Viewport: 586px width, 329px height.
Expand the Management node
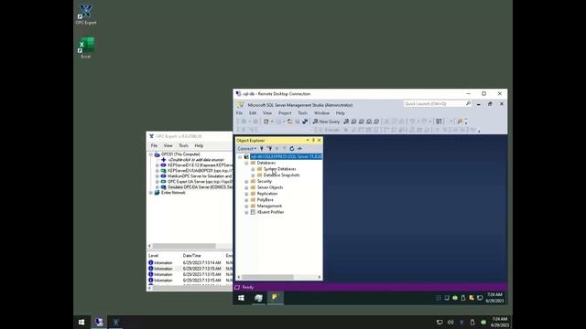click(246, 206)
